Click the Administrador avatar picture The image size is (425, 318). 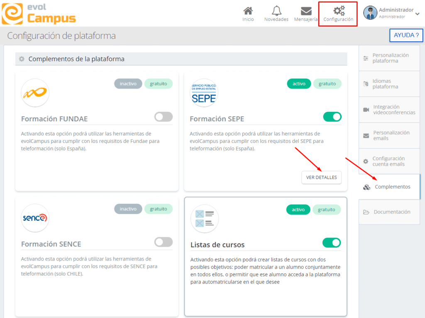click(370, 13)
